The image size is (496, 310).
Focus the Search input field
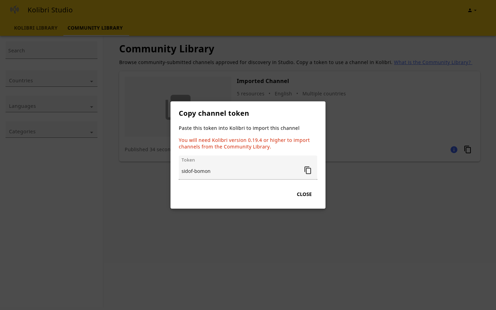(x=51, y=51)
